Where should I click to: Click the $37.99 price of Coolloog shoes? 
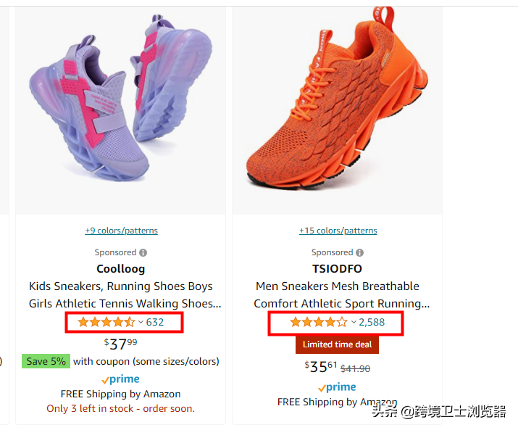120,344
